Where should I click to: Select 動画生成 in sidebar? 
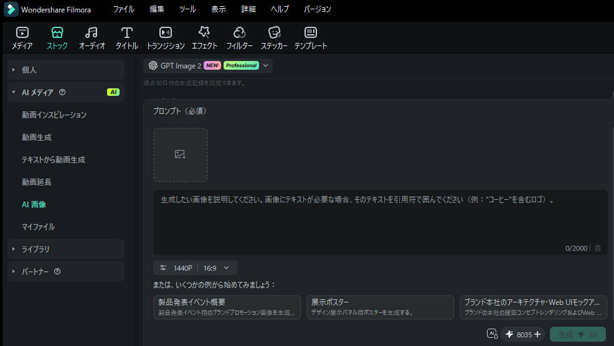37,138
